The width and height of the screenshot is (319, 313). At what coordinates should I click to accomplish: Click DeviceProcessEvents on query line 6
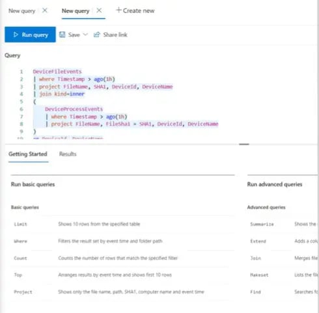74,109
